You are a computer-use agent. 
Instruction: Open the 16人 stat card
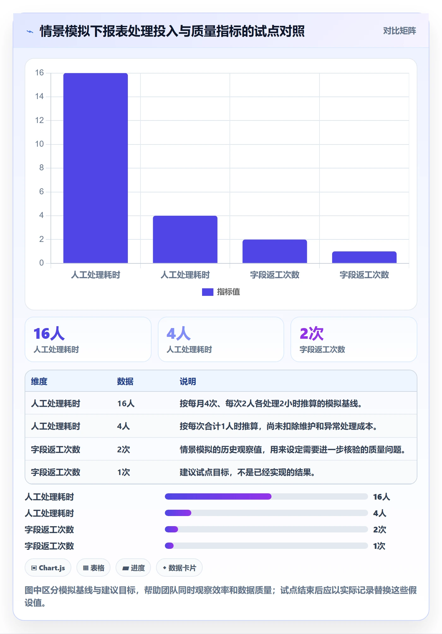[x=88, y=339]
